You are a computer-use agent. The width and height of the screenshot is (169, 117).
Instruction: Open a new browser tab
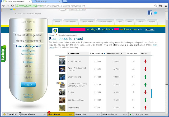click(65, 1)
